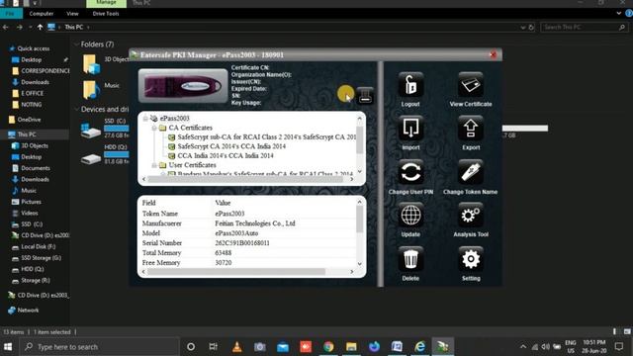Click the Logout padlock icon
Viewport: 633px width, 356px height.
click(410, 85)
